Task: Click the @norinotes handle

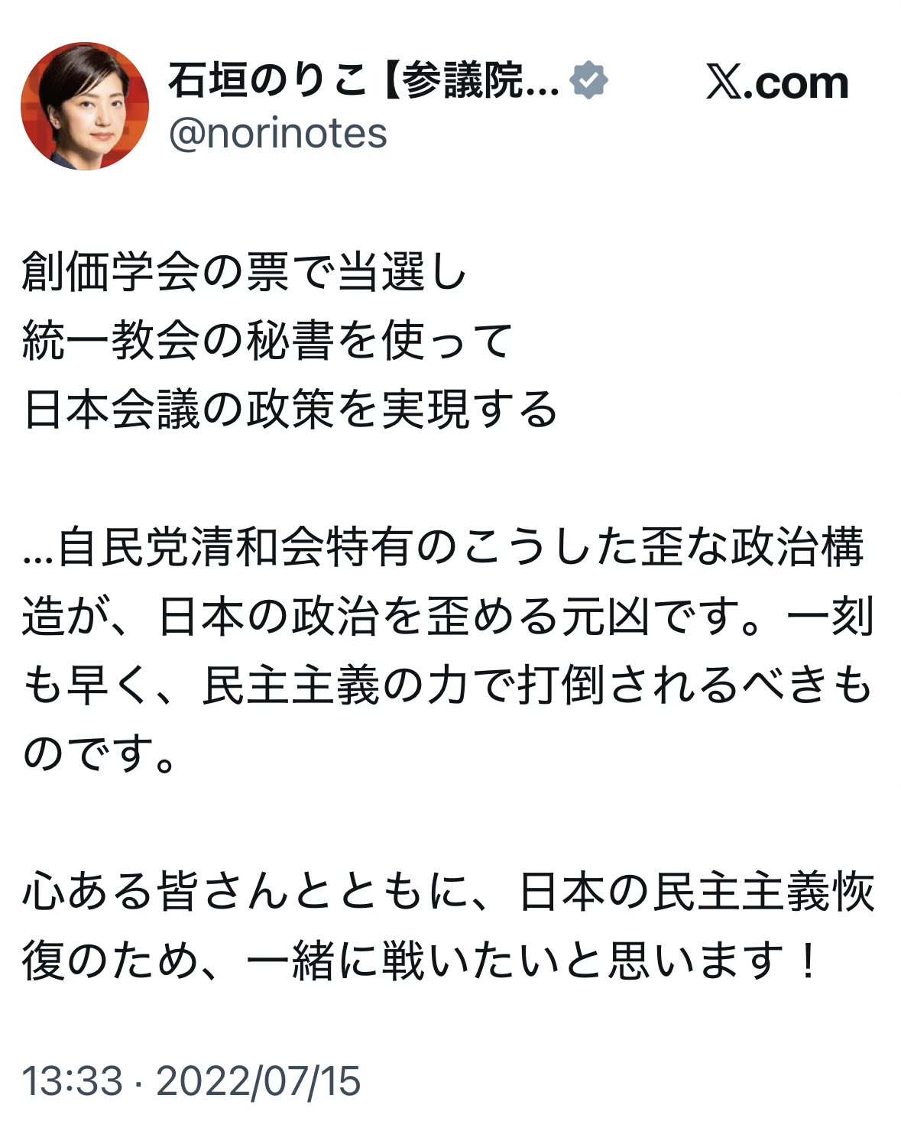Action: [278, 134]
